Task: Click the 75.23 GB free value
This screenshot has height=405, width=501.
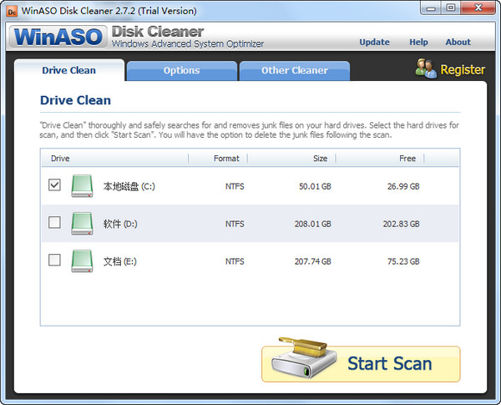Action: [403, 261]
